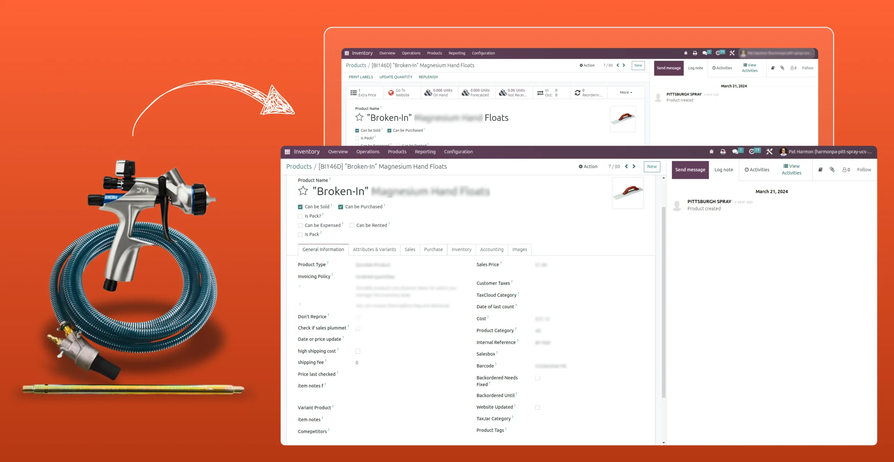Go to previous record arrow in front window

[626, 166]
